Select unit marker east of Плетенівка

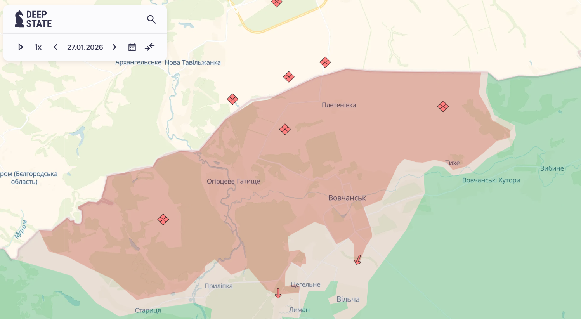(443, 106)
